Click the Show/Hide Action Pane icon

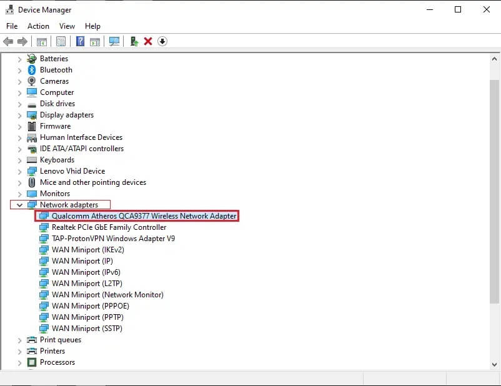[95, 41]
